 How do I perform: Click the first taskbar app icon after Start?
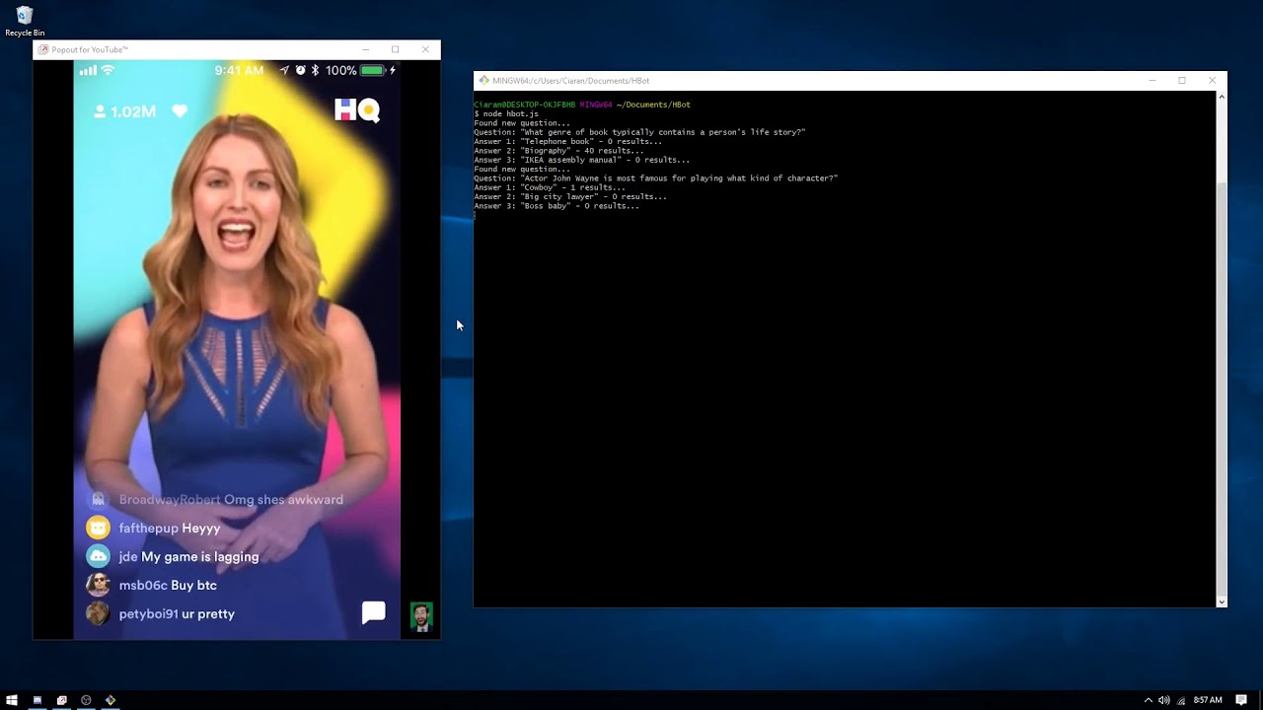37,700
